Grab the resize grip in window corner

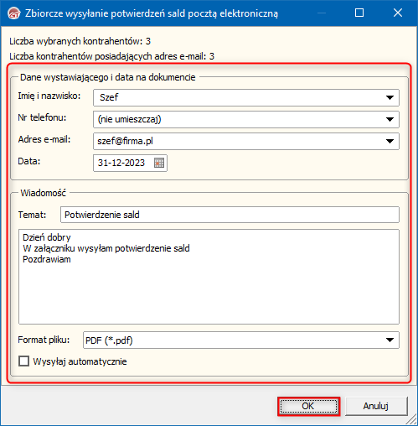[411, 419]
